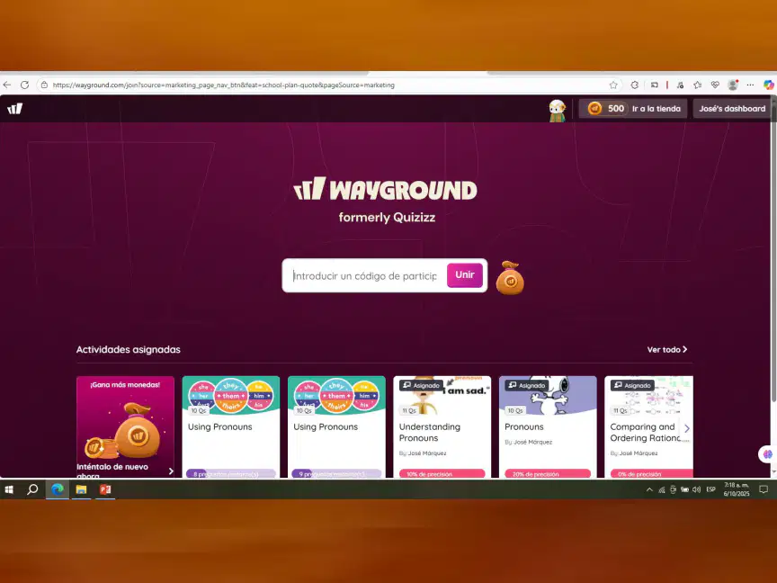Click the 0% de precisión progress bar
The height and width of the screenshot is (583, 777).
click(x=652, y=474)
